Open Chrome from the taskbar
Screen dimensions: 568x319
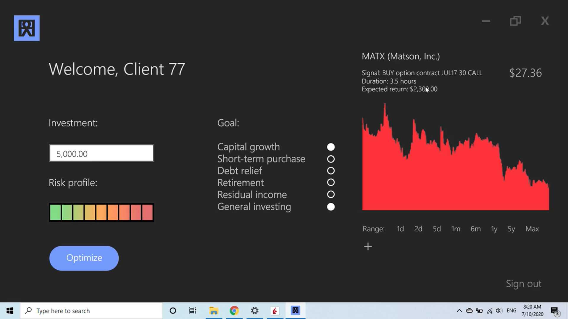[x=234, y=311]
